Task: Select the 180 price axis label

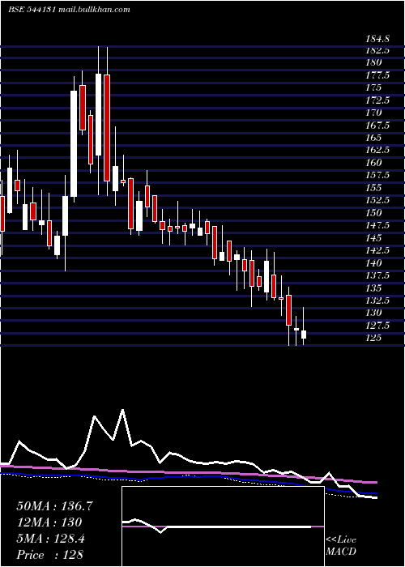Action: (373, 62)
